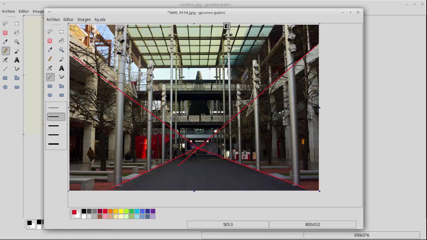427x240 pixels.
Task: Select the ellipse tool in casitas.jpg window
Action: click(x=5, y=87)
